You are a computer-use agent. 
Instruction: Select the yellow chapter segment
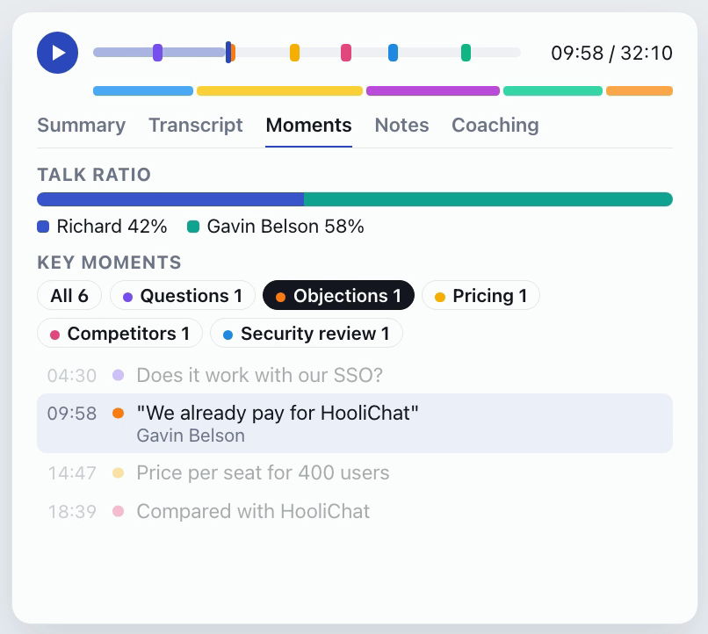pyautogui.click(x=279, y=90)
